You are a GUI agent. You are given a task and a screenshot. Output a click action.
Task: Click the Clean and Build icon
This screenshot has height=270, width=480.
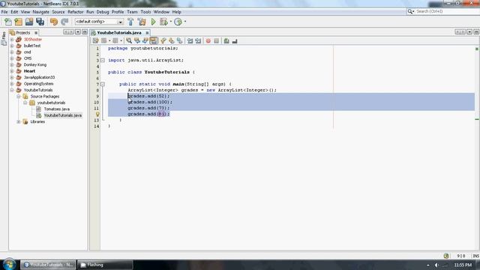tap(142, 22)
